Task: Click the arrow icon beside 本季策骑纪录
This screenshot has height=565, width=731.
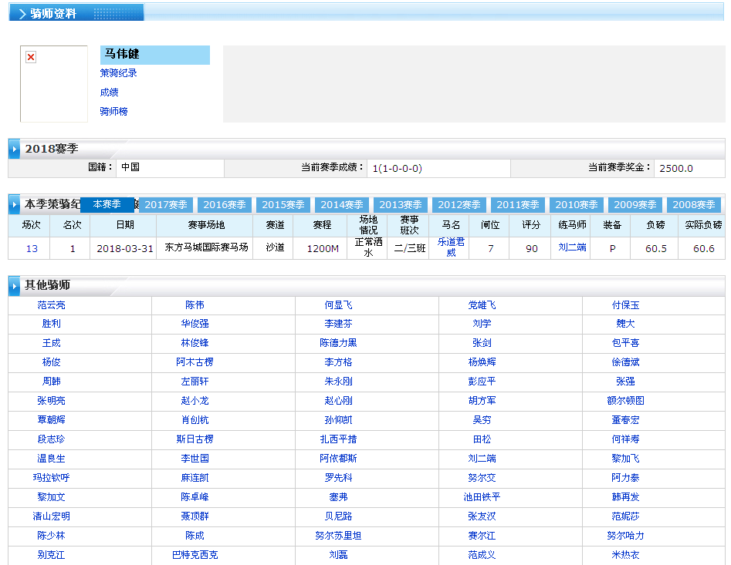Action: point(15,205)
